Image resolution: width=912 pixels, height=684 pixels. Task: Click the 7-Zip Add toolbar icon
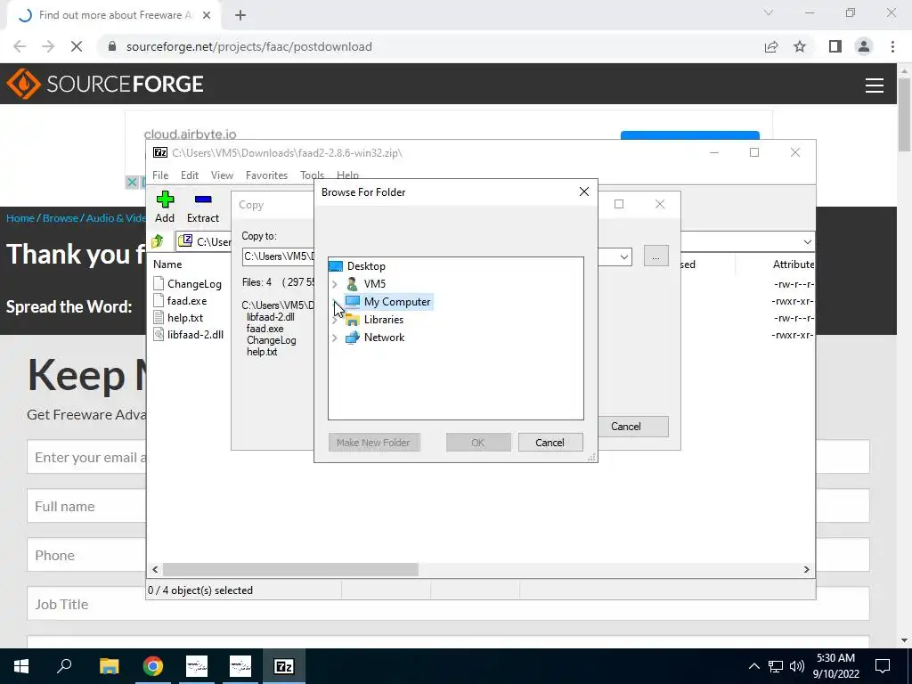165,200
